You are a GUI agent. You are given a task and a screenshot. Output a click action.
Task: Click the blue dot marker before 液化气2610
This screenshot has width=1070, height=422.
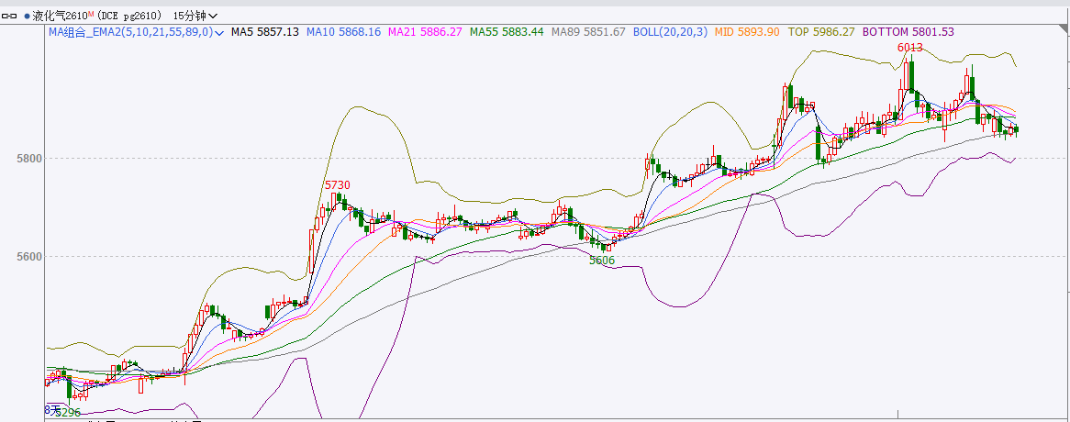tap(27, 16)
